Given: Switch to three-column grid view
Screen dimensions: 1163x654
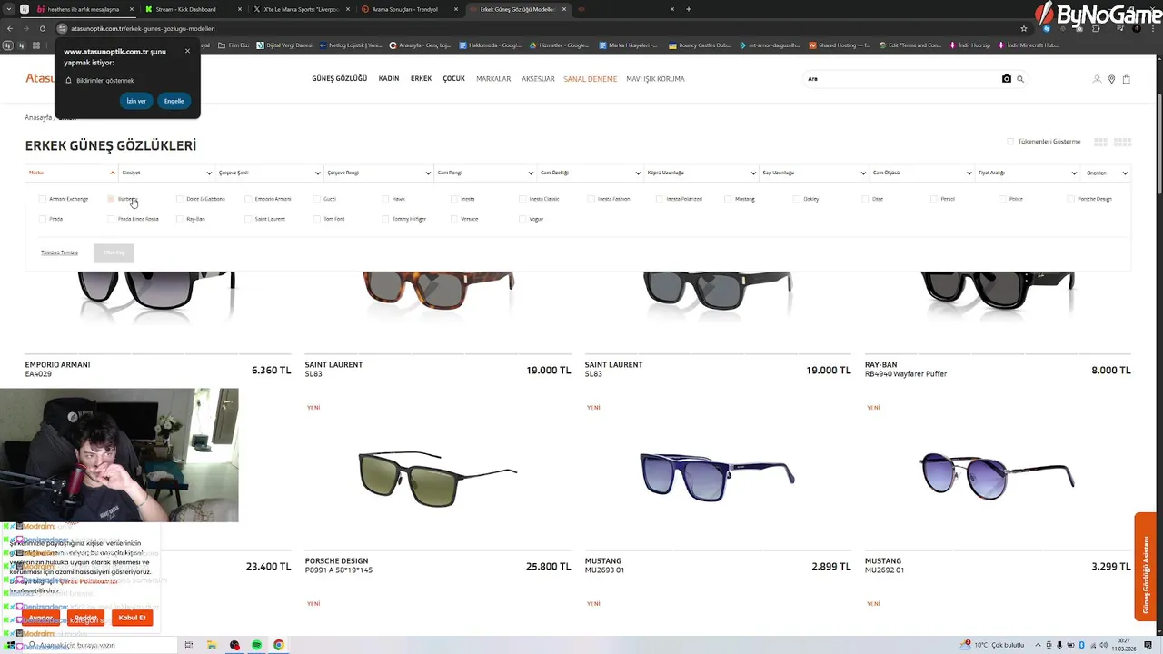Looking at the screenshot, I should [x=1100, y=142].
